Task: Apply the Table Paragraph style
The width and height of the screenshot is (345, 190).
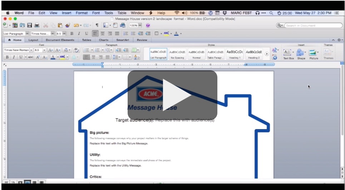Action: 216,54
